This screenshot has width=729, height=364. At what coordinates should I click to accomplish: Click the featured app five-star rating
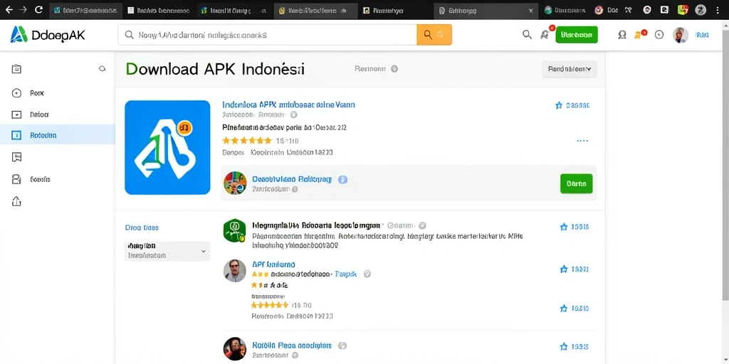(x=247, y=140)
